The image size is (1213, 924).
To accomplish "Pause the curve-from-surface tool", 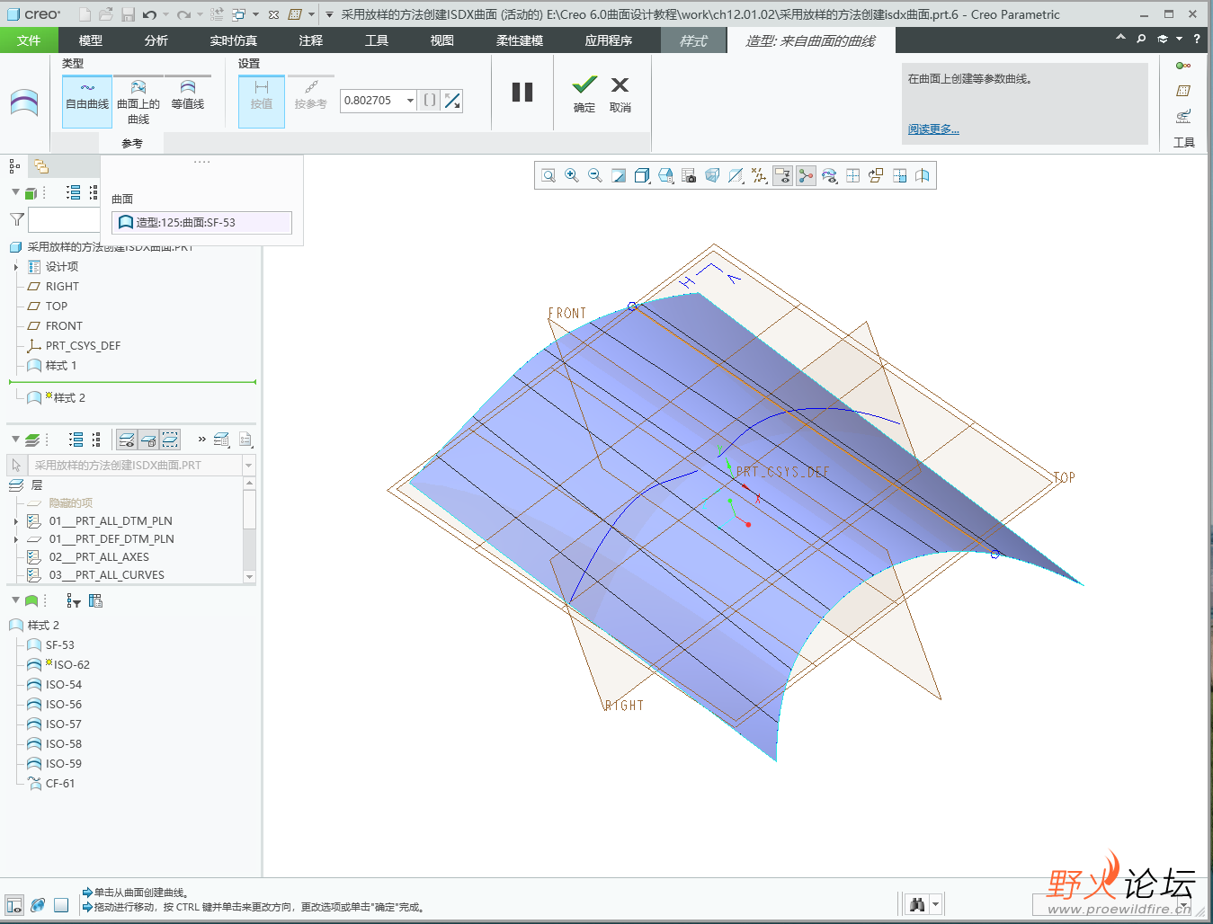I will 522,92.
